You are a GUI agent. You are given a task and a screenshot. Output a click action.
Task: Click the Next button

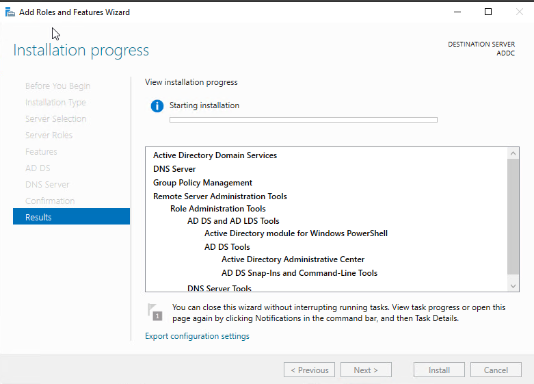[x=366, y=370]
